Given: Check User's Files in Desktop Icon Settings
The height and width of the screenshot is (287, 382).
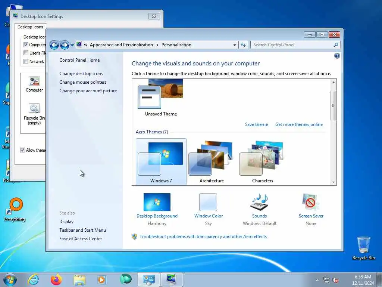Looking at the screenshot, I should 26,53.
